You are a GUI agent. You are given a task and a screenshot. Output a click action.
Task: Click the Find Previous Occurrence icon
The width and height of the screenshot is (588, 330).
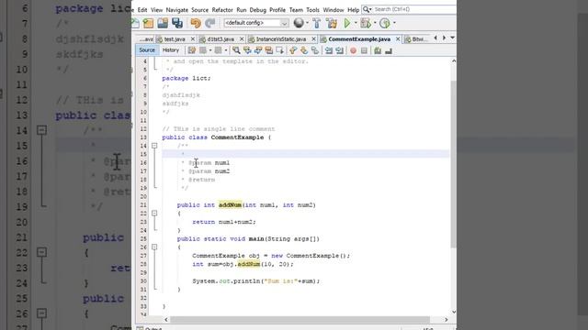tap(247, 50)
